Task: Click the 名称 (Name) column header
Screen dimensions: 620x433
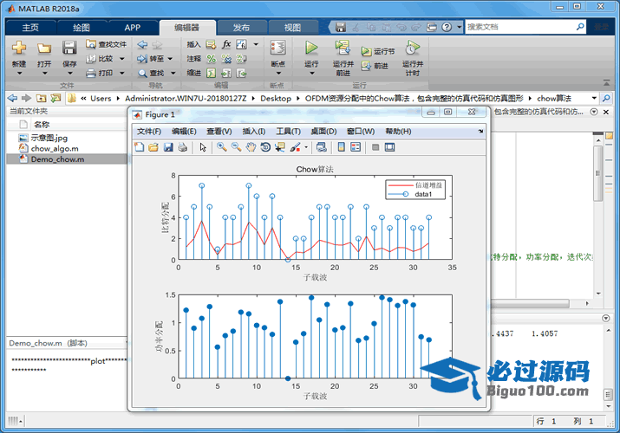Action: pos(41,125)
